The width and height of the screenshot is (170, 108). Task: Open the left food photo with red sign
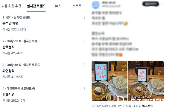(109, 81)
